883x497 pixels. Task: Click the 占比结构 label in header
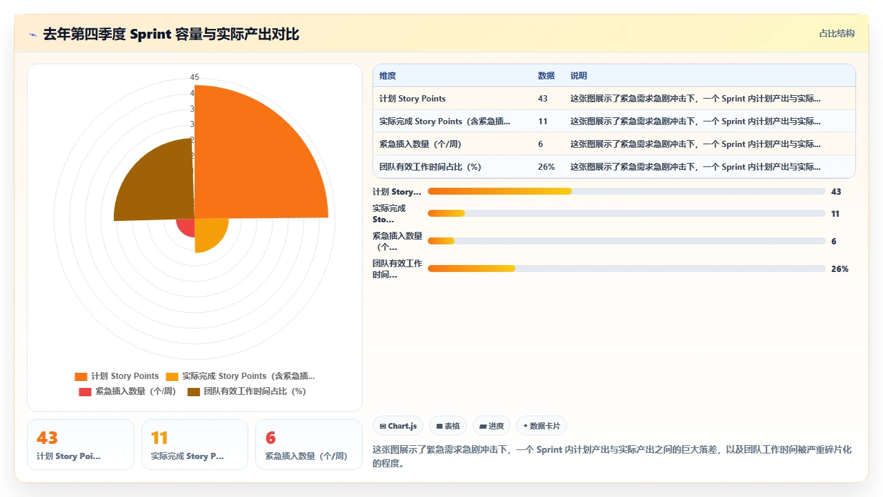click(x=837, y=33)
